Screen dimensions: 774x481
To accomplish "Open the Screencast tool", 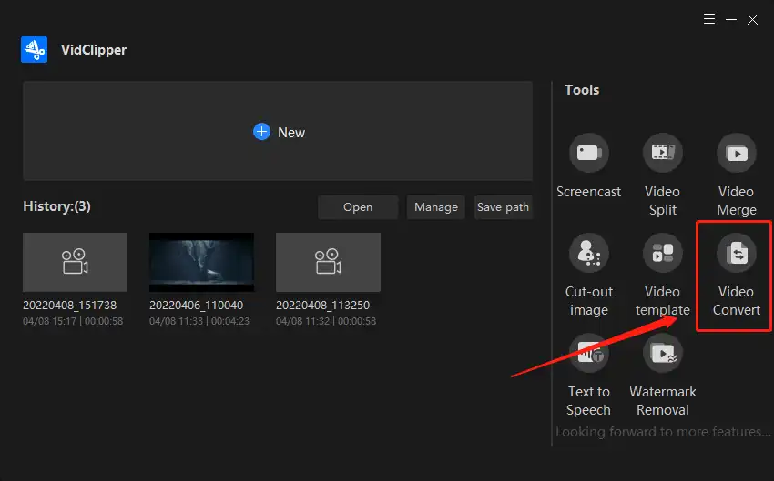I will (x=588, y=153).
